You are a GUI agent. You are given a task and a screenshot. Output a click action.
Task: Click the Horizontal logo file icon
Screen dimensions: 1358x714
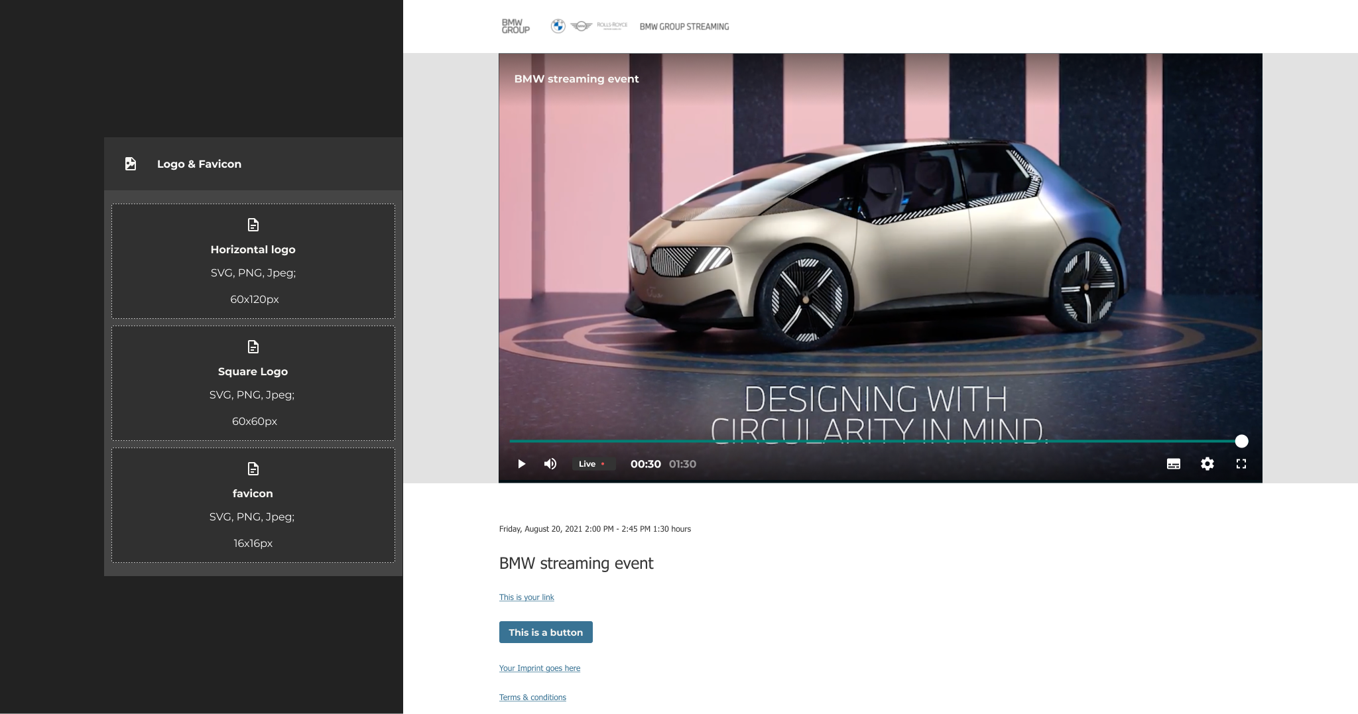point(253,225)
